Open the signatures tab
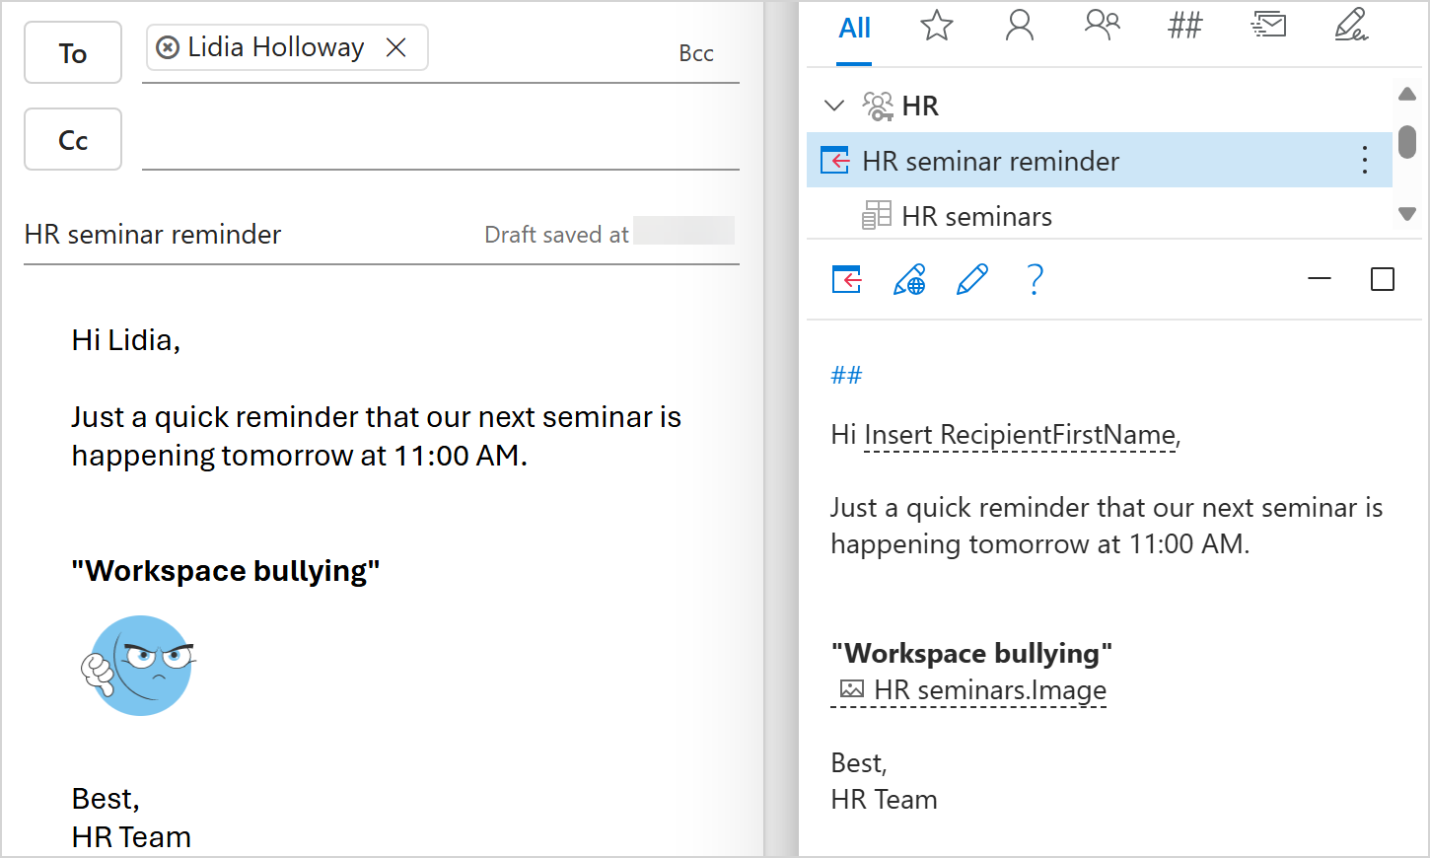Image resolution: width=1430 pixels, height=858 pixels. click(x=1351, y=27)
